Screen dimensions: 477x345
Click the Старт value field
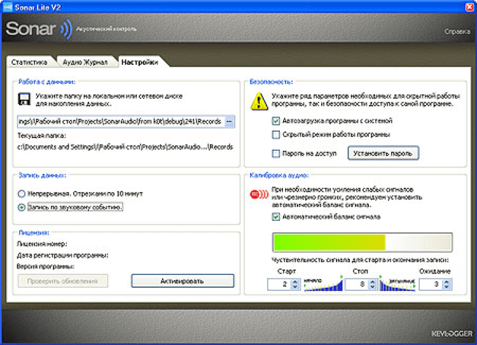(280, 284)
